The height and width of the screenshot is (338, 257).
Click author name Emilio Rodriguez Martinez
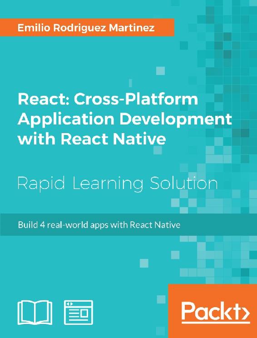[86, 28]
